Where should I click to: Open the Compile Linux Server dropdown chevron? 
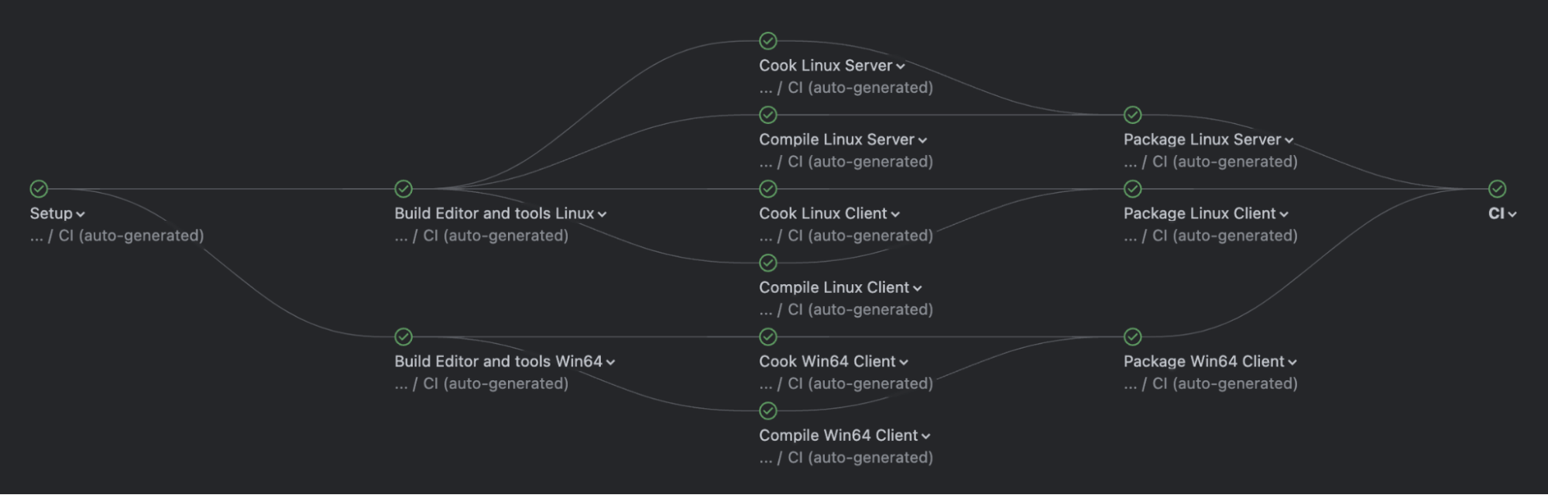[922, 141]
